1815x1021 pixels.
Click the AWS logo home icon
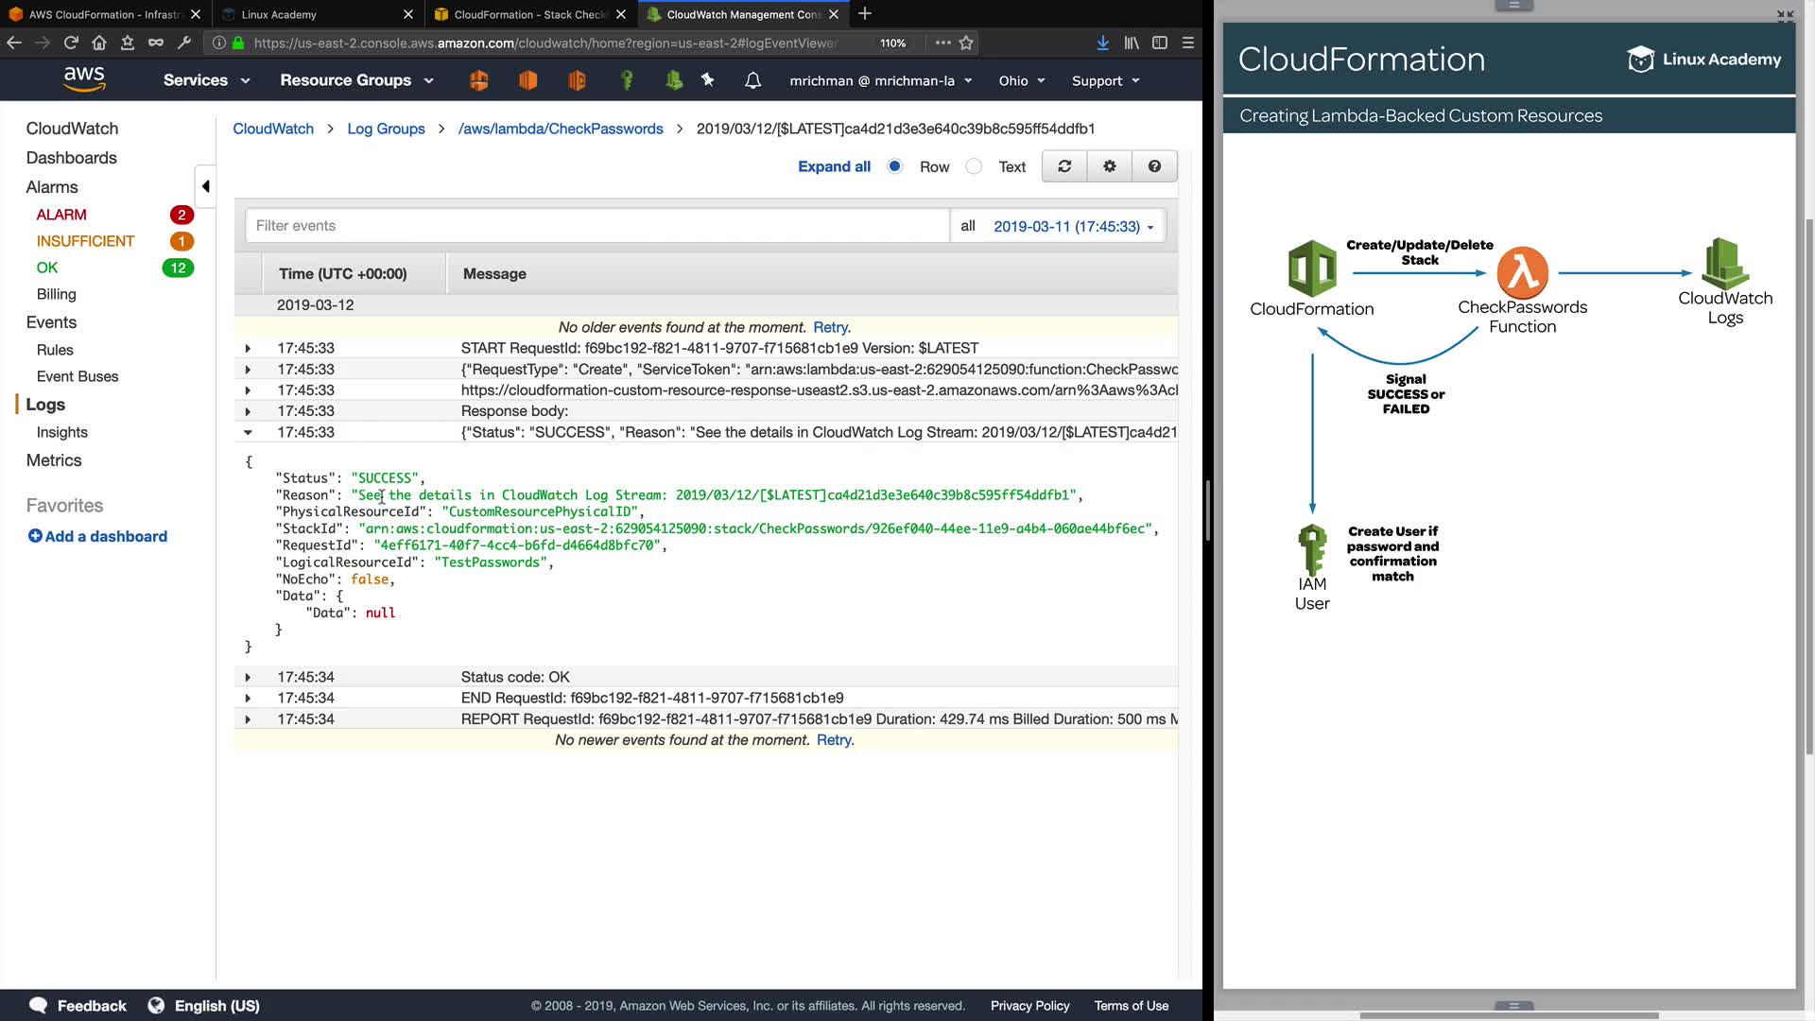84,78
